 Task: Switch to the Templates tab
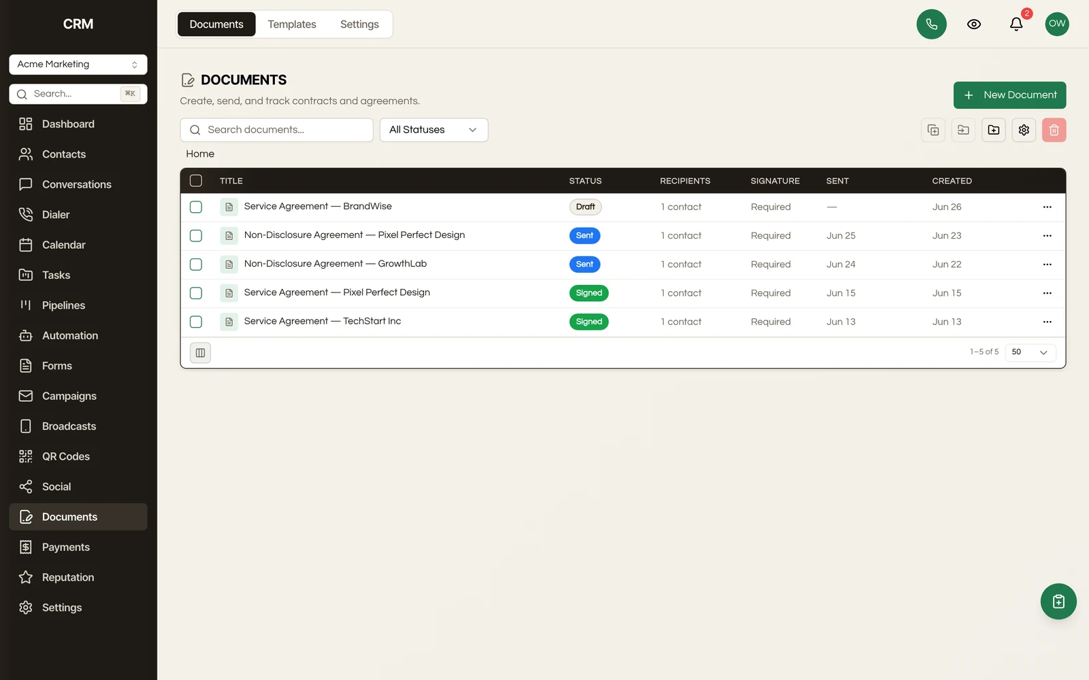tap(292, 24)
